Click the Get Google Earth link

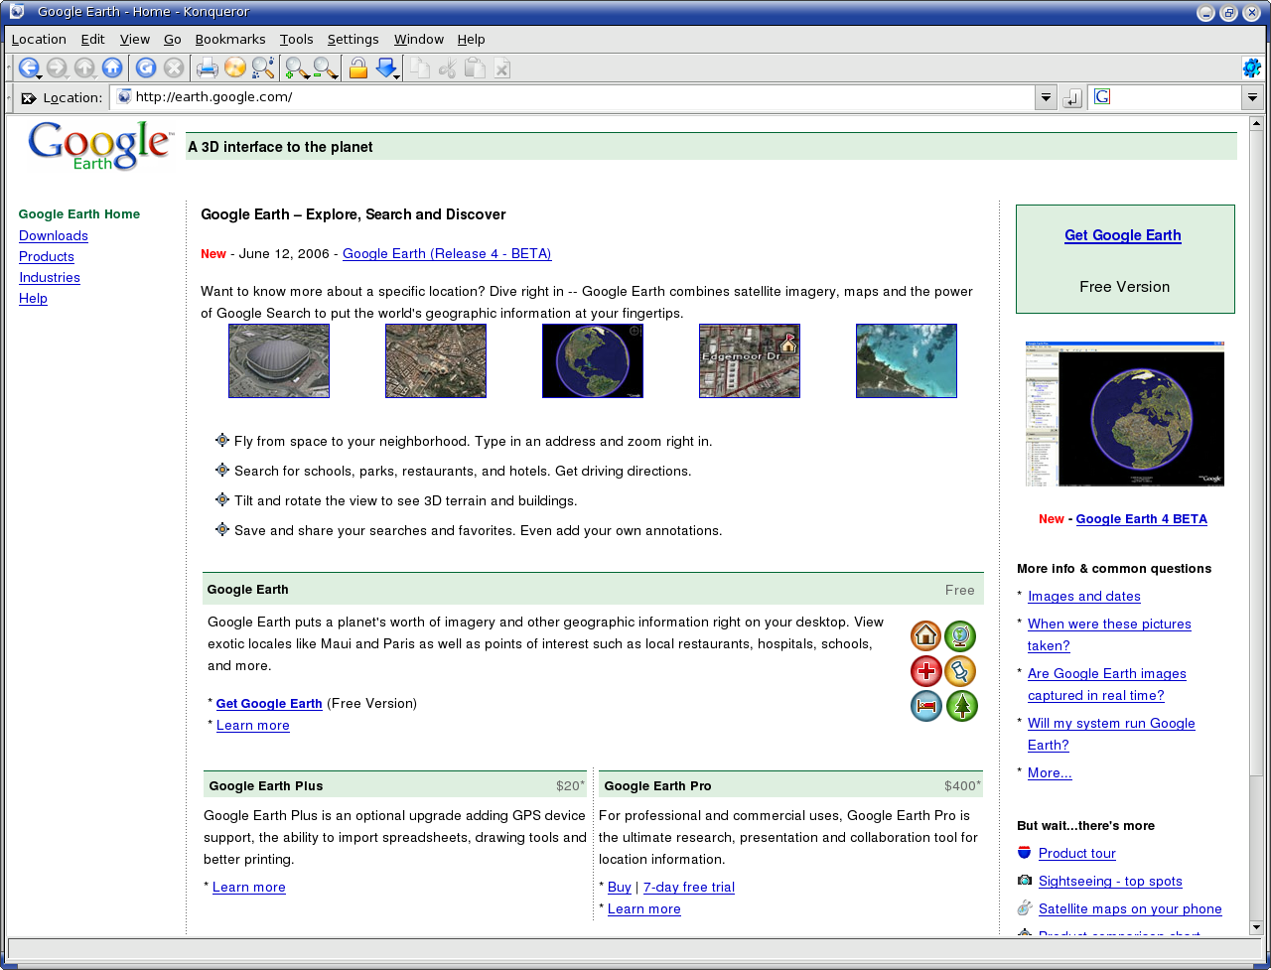coord(1122,235)
